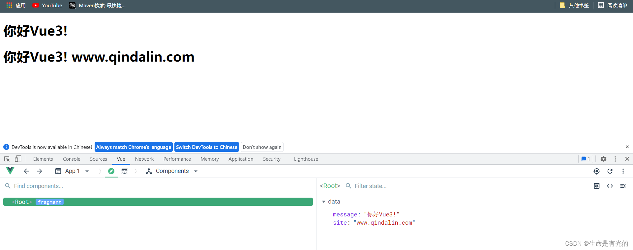
Task: Click Don't show again button
Action: click(262, 147)
